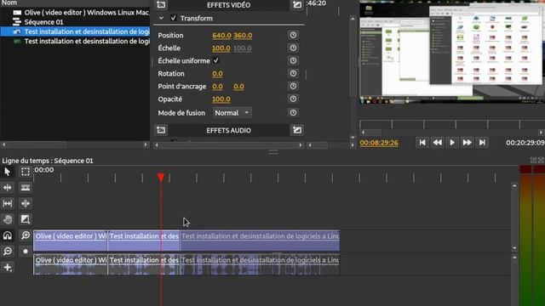The width and height of the screenshot is (545, 306).
Task: Click the Rotation value 0.0
Action: tap(217, 74)
